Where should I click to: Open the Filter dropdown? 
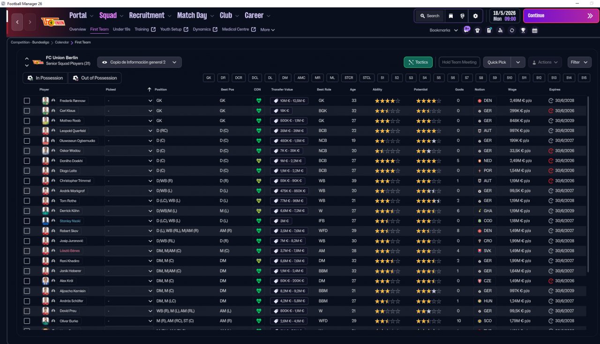pos(579,62)
